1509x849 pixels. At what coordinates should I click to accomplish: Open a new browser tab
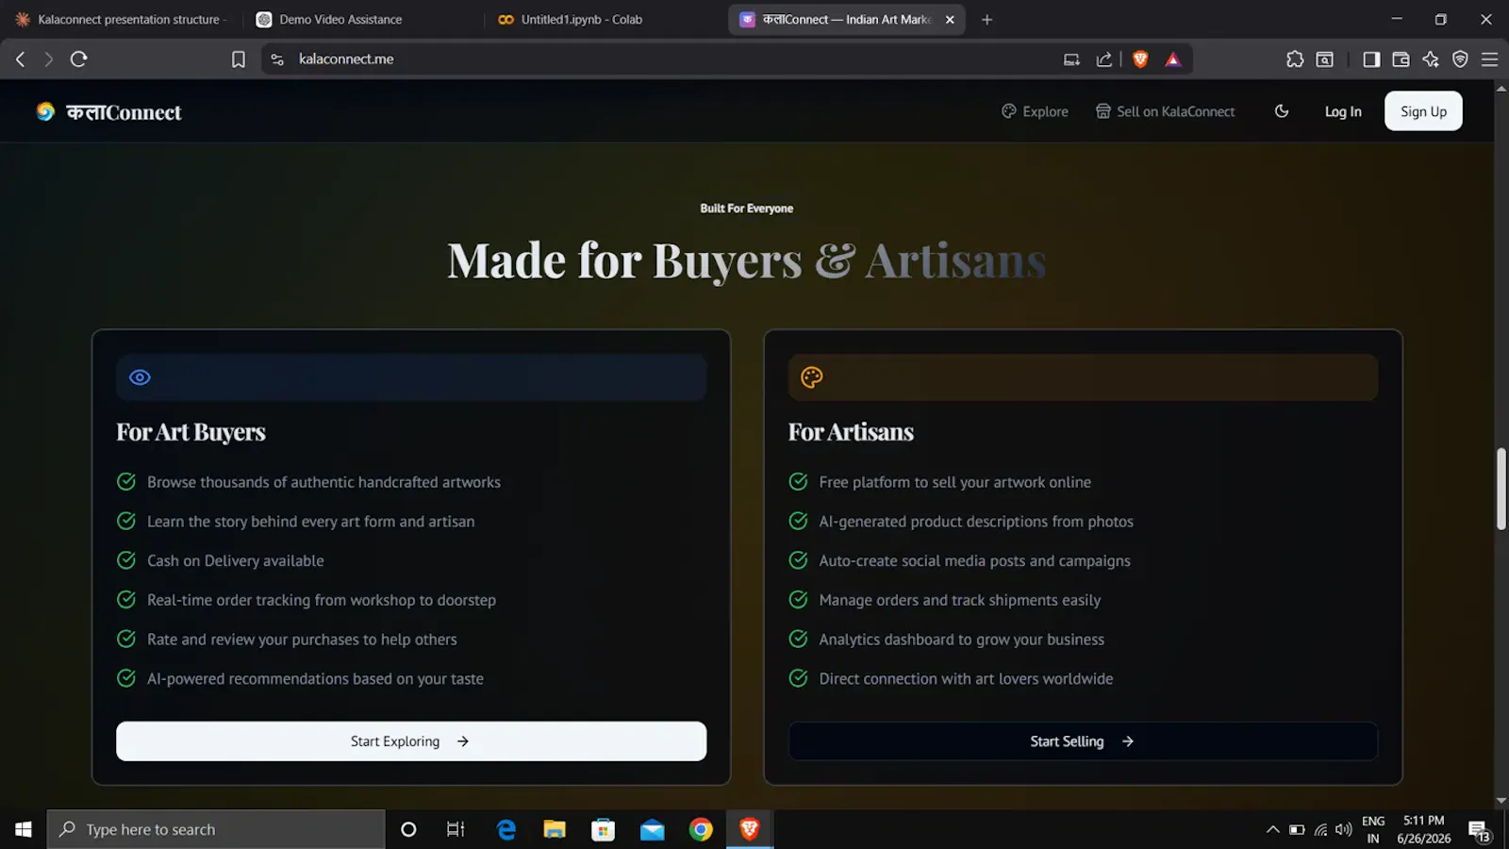[987, 19]
